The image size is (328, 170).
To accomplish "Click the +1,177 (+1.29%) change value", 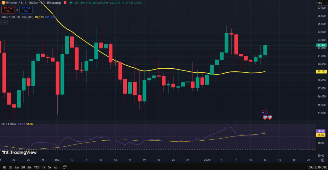I will coord(132,3).
